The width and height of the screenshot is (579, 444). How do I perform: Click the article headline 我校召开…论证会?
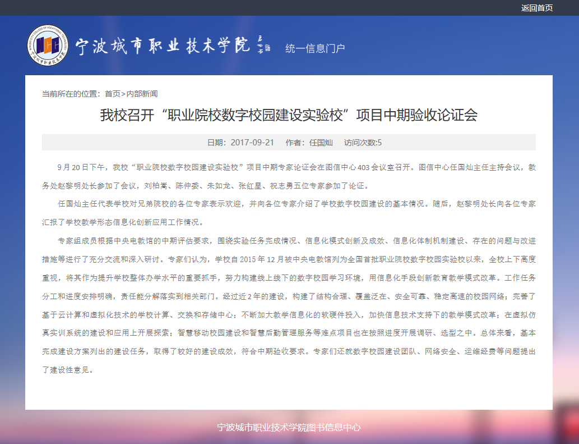point(289,115)
